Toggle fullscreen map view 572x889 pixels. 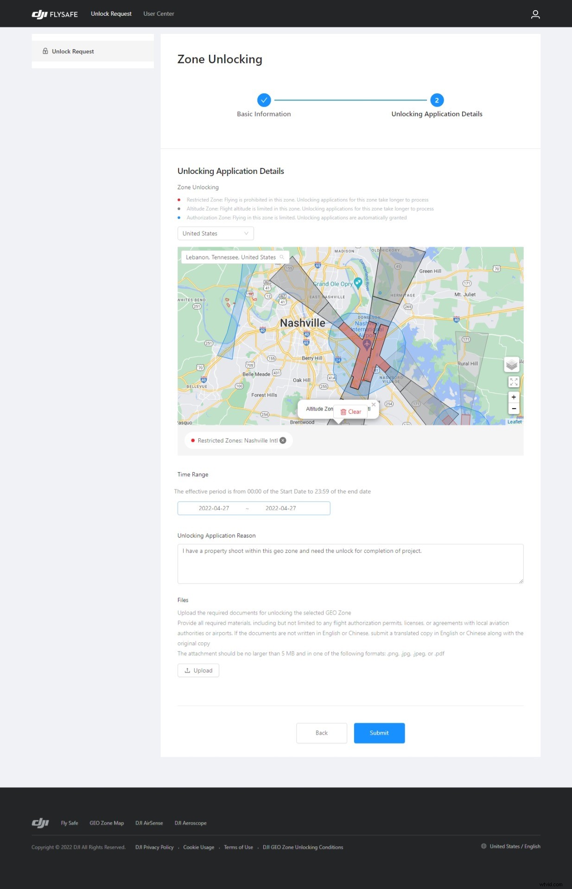(514, 382)
